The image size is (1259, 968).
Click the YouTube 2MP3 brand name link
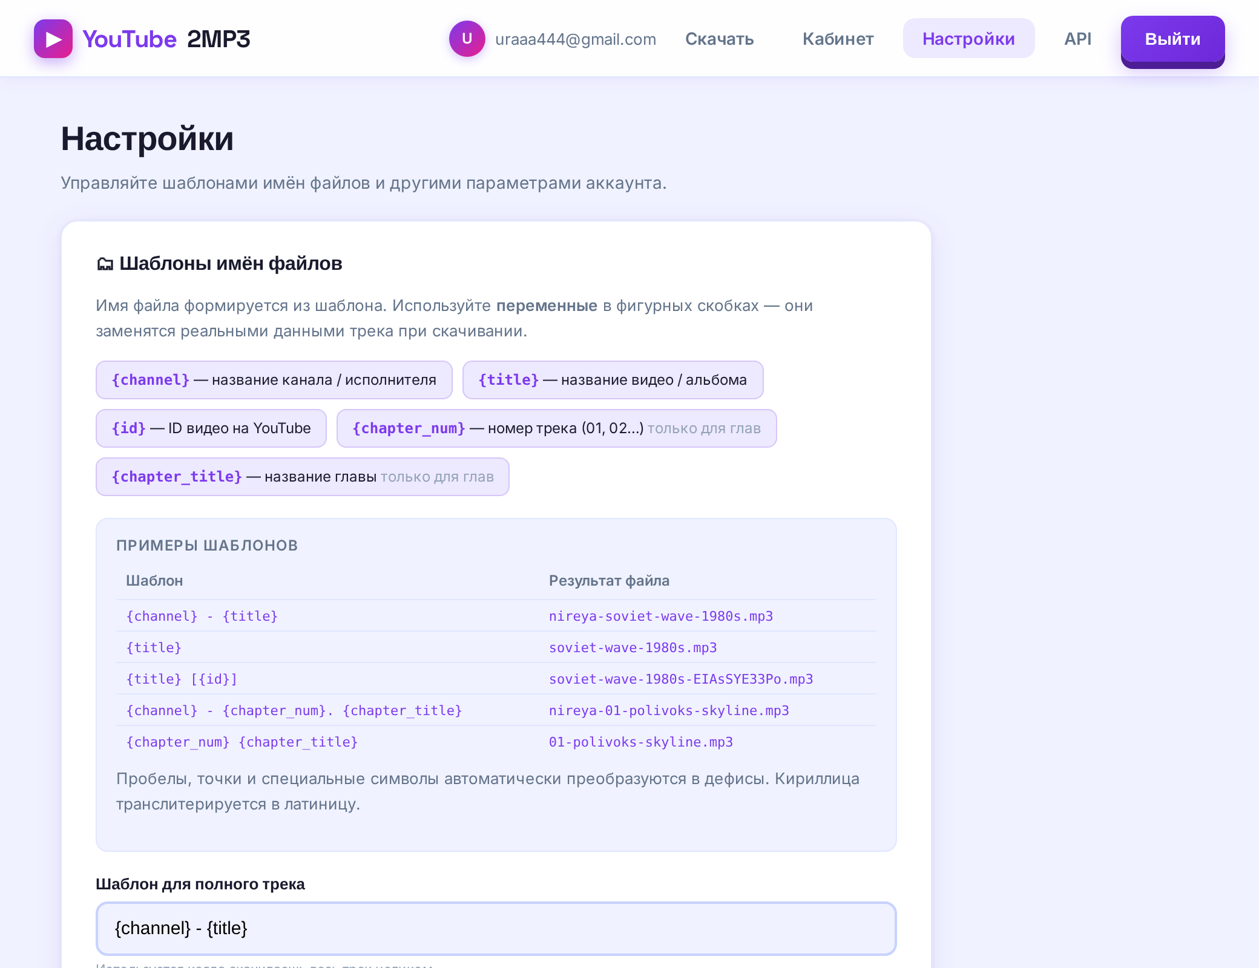(166, 39)
